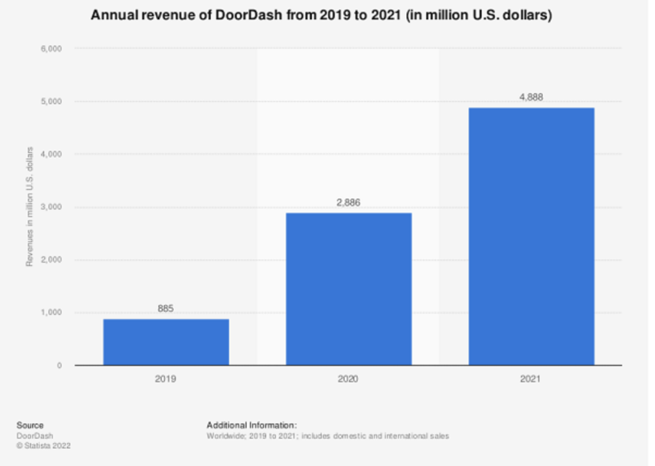Screen dimensions: 655x466
Task: Click the vertical 'Revenues in million U.S. dollars' axis title
Action: pos(29,206)
